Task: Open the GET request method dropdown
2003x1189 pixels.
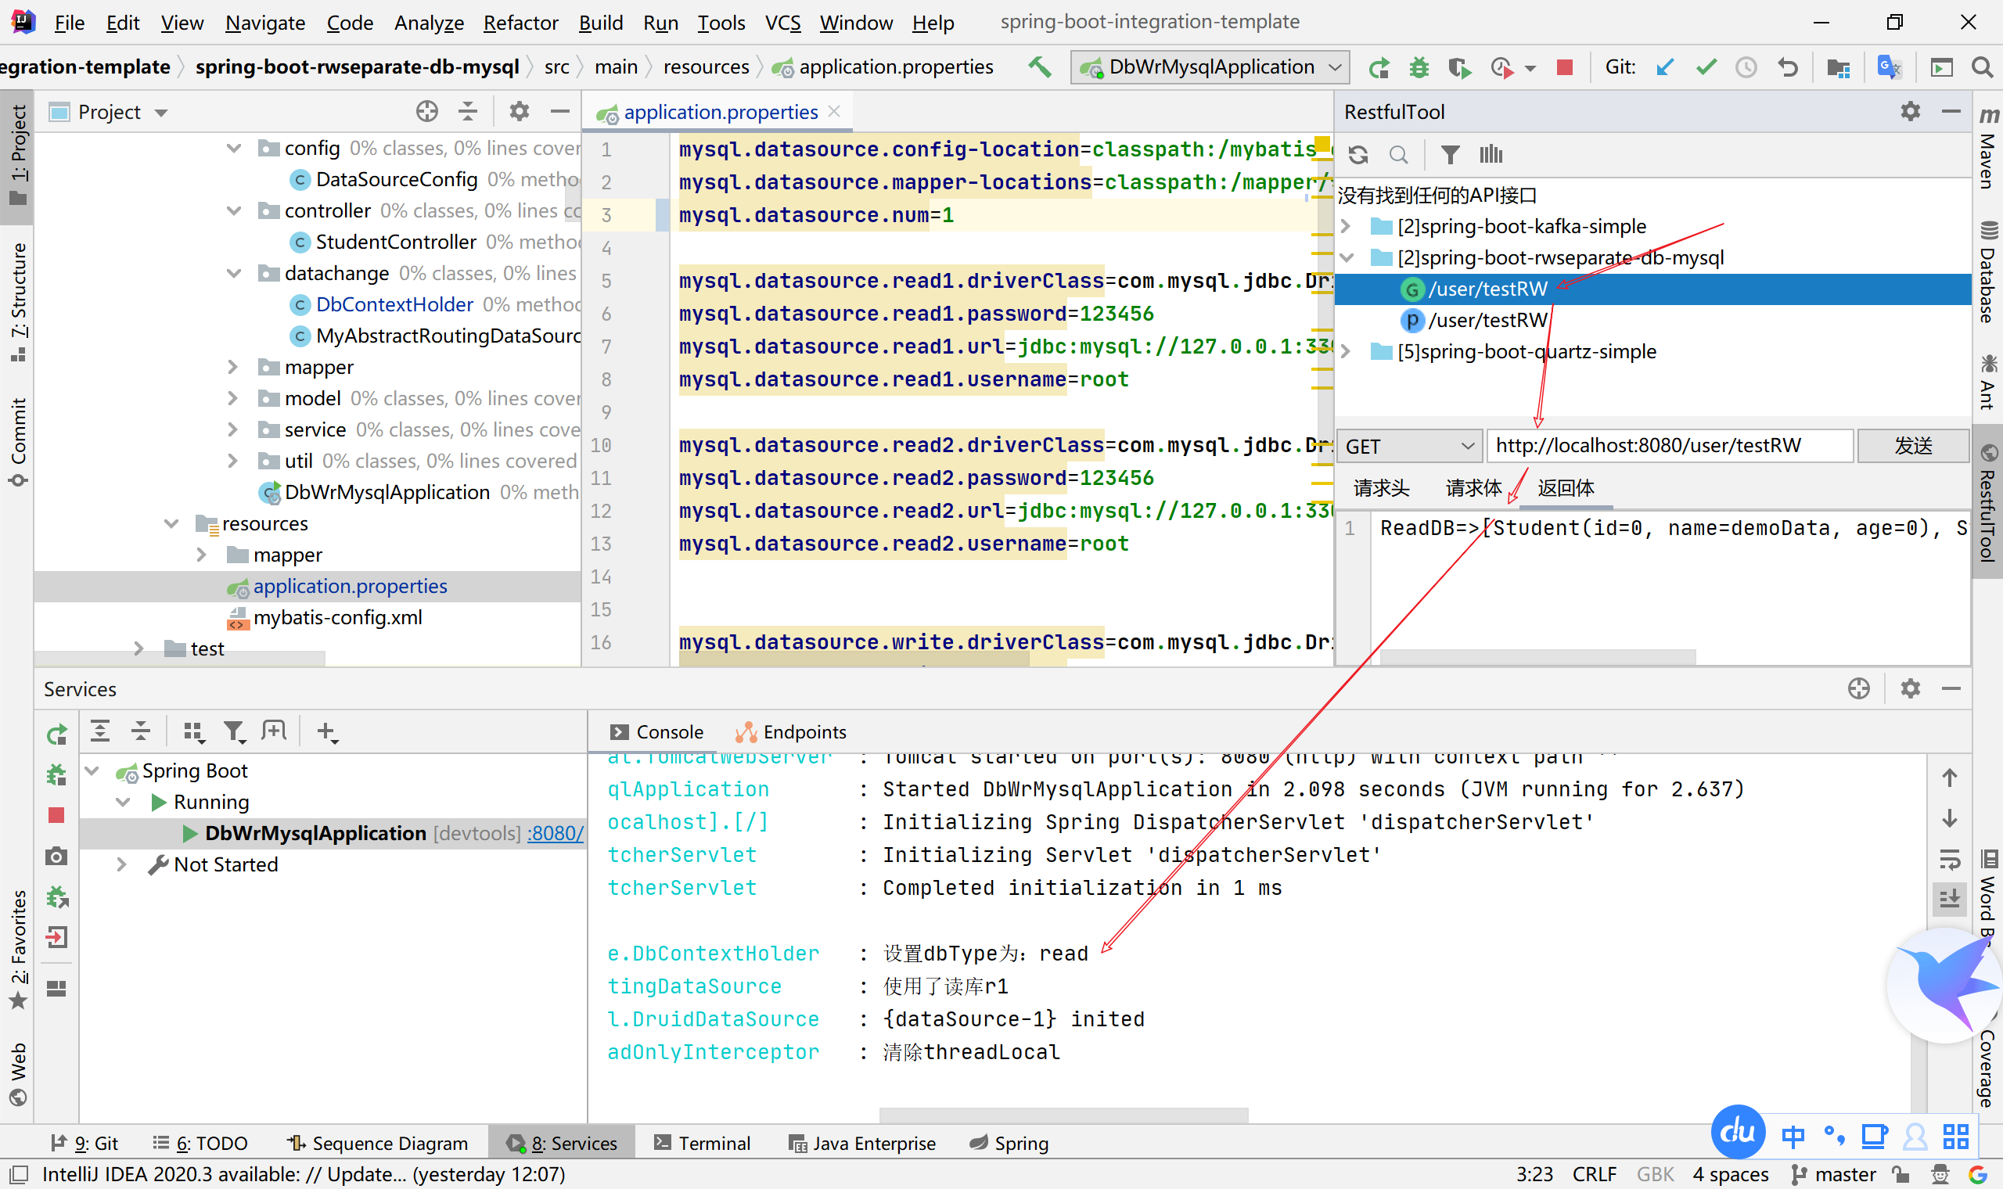Action: pos(1409,447)
